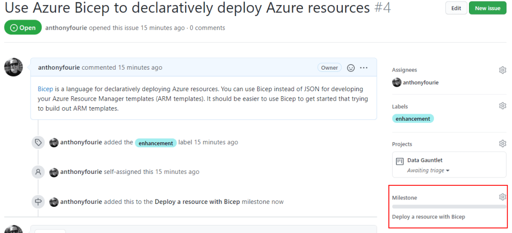Open Deploy a resource with Bicep milestone link in sidebar
The width and height of the screenshot is (512, 233).
(428, 217)
